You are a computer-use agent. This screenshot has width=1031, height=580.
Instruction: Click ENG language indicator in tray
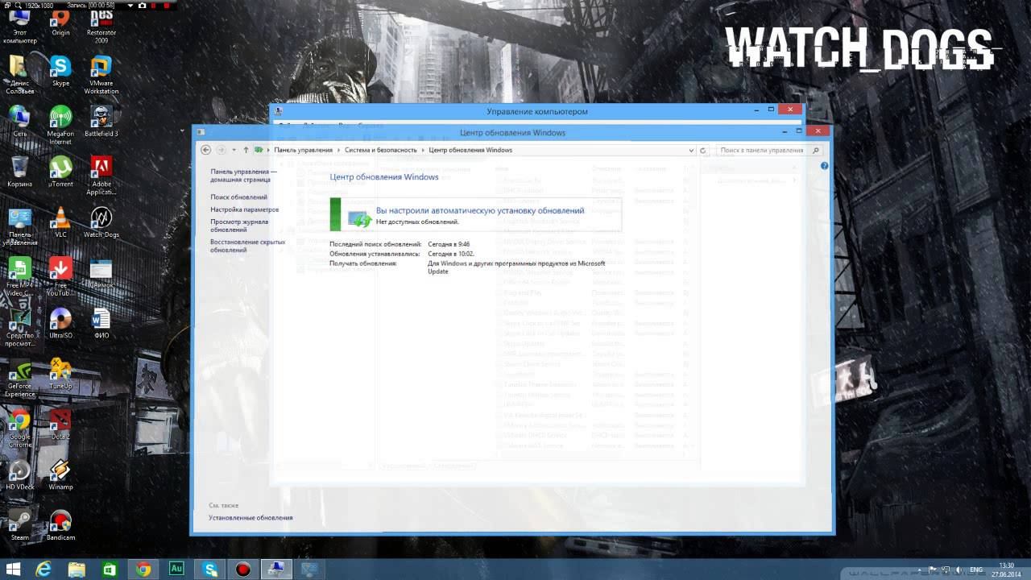click(x=976, y=570)
